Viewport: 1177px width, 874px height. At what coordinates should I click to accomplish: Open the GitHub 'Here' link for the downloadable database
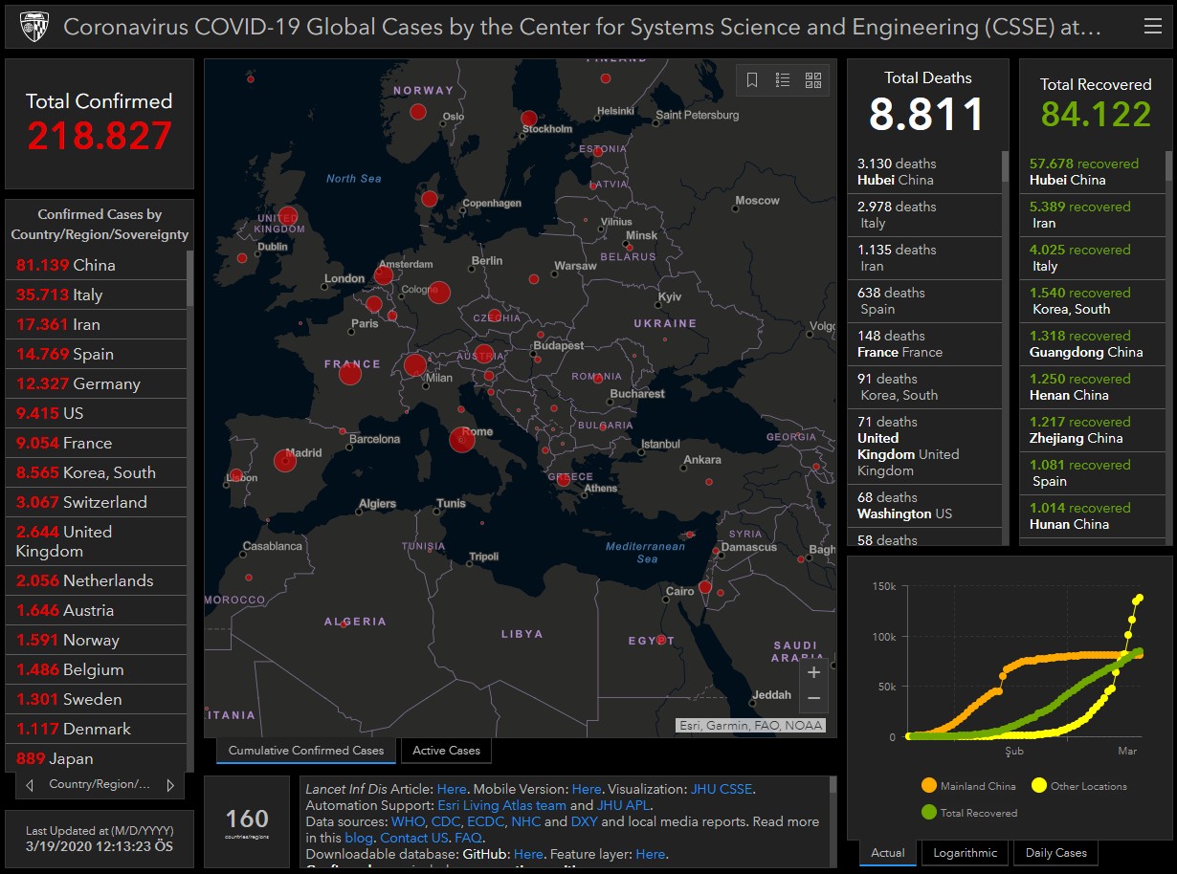(528, 854)
